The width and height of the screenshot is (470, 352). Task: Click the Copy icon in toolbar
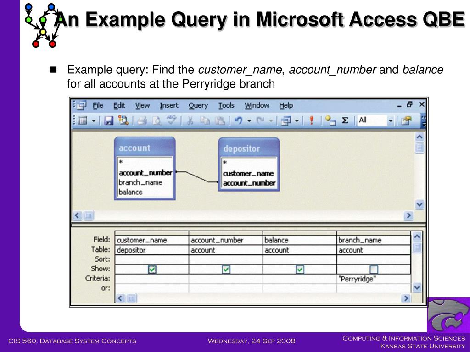point(205,121)
